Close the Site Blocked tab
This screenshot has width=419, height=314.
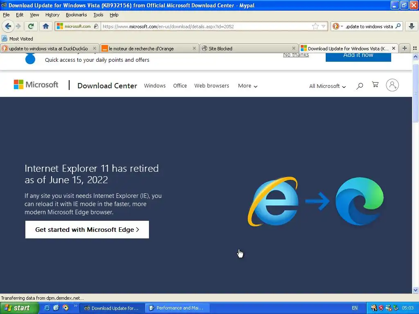[x=294, y=48]
